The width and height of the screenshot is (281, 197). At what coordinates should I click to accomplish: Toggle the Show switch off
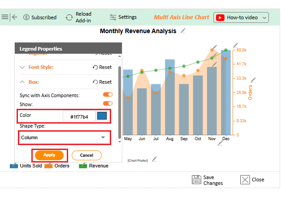pos(108,103)
